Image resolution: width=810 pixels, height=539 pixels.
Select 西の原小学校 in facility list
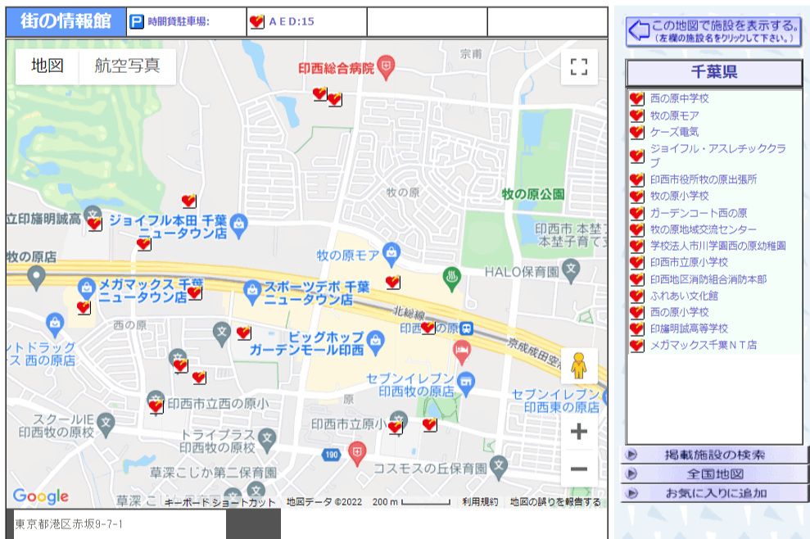coord(679,312)
